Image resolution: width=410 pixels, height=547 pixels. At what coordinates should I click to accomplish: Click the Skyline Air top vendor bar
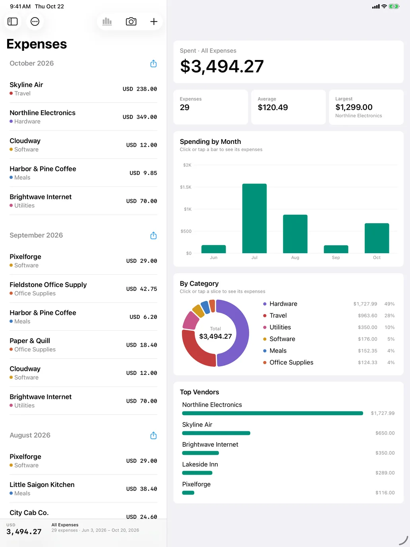tap(216, 433)
